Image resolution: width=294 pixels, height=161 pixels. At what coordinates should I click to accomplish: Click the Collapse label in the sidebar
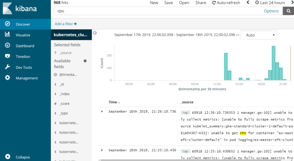23,157
